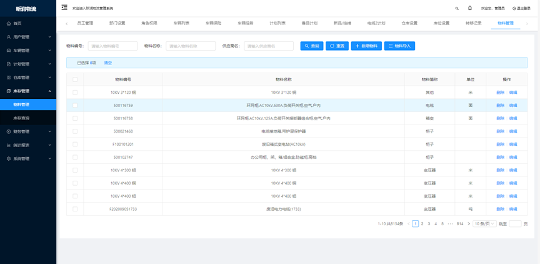
Task: Click the 新增物料 add button
Action: [366, 46]
